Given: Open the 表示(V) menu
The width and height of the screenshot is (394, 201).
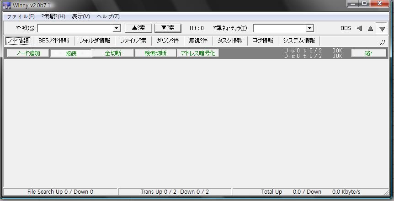Looking at the screenshot, I should (x=81, y=16).
